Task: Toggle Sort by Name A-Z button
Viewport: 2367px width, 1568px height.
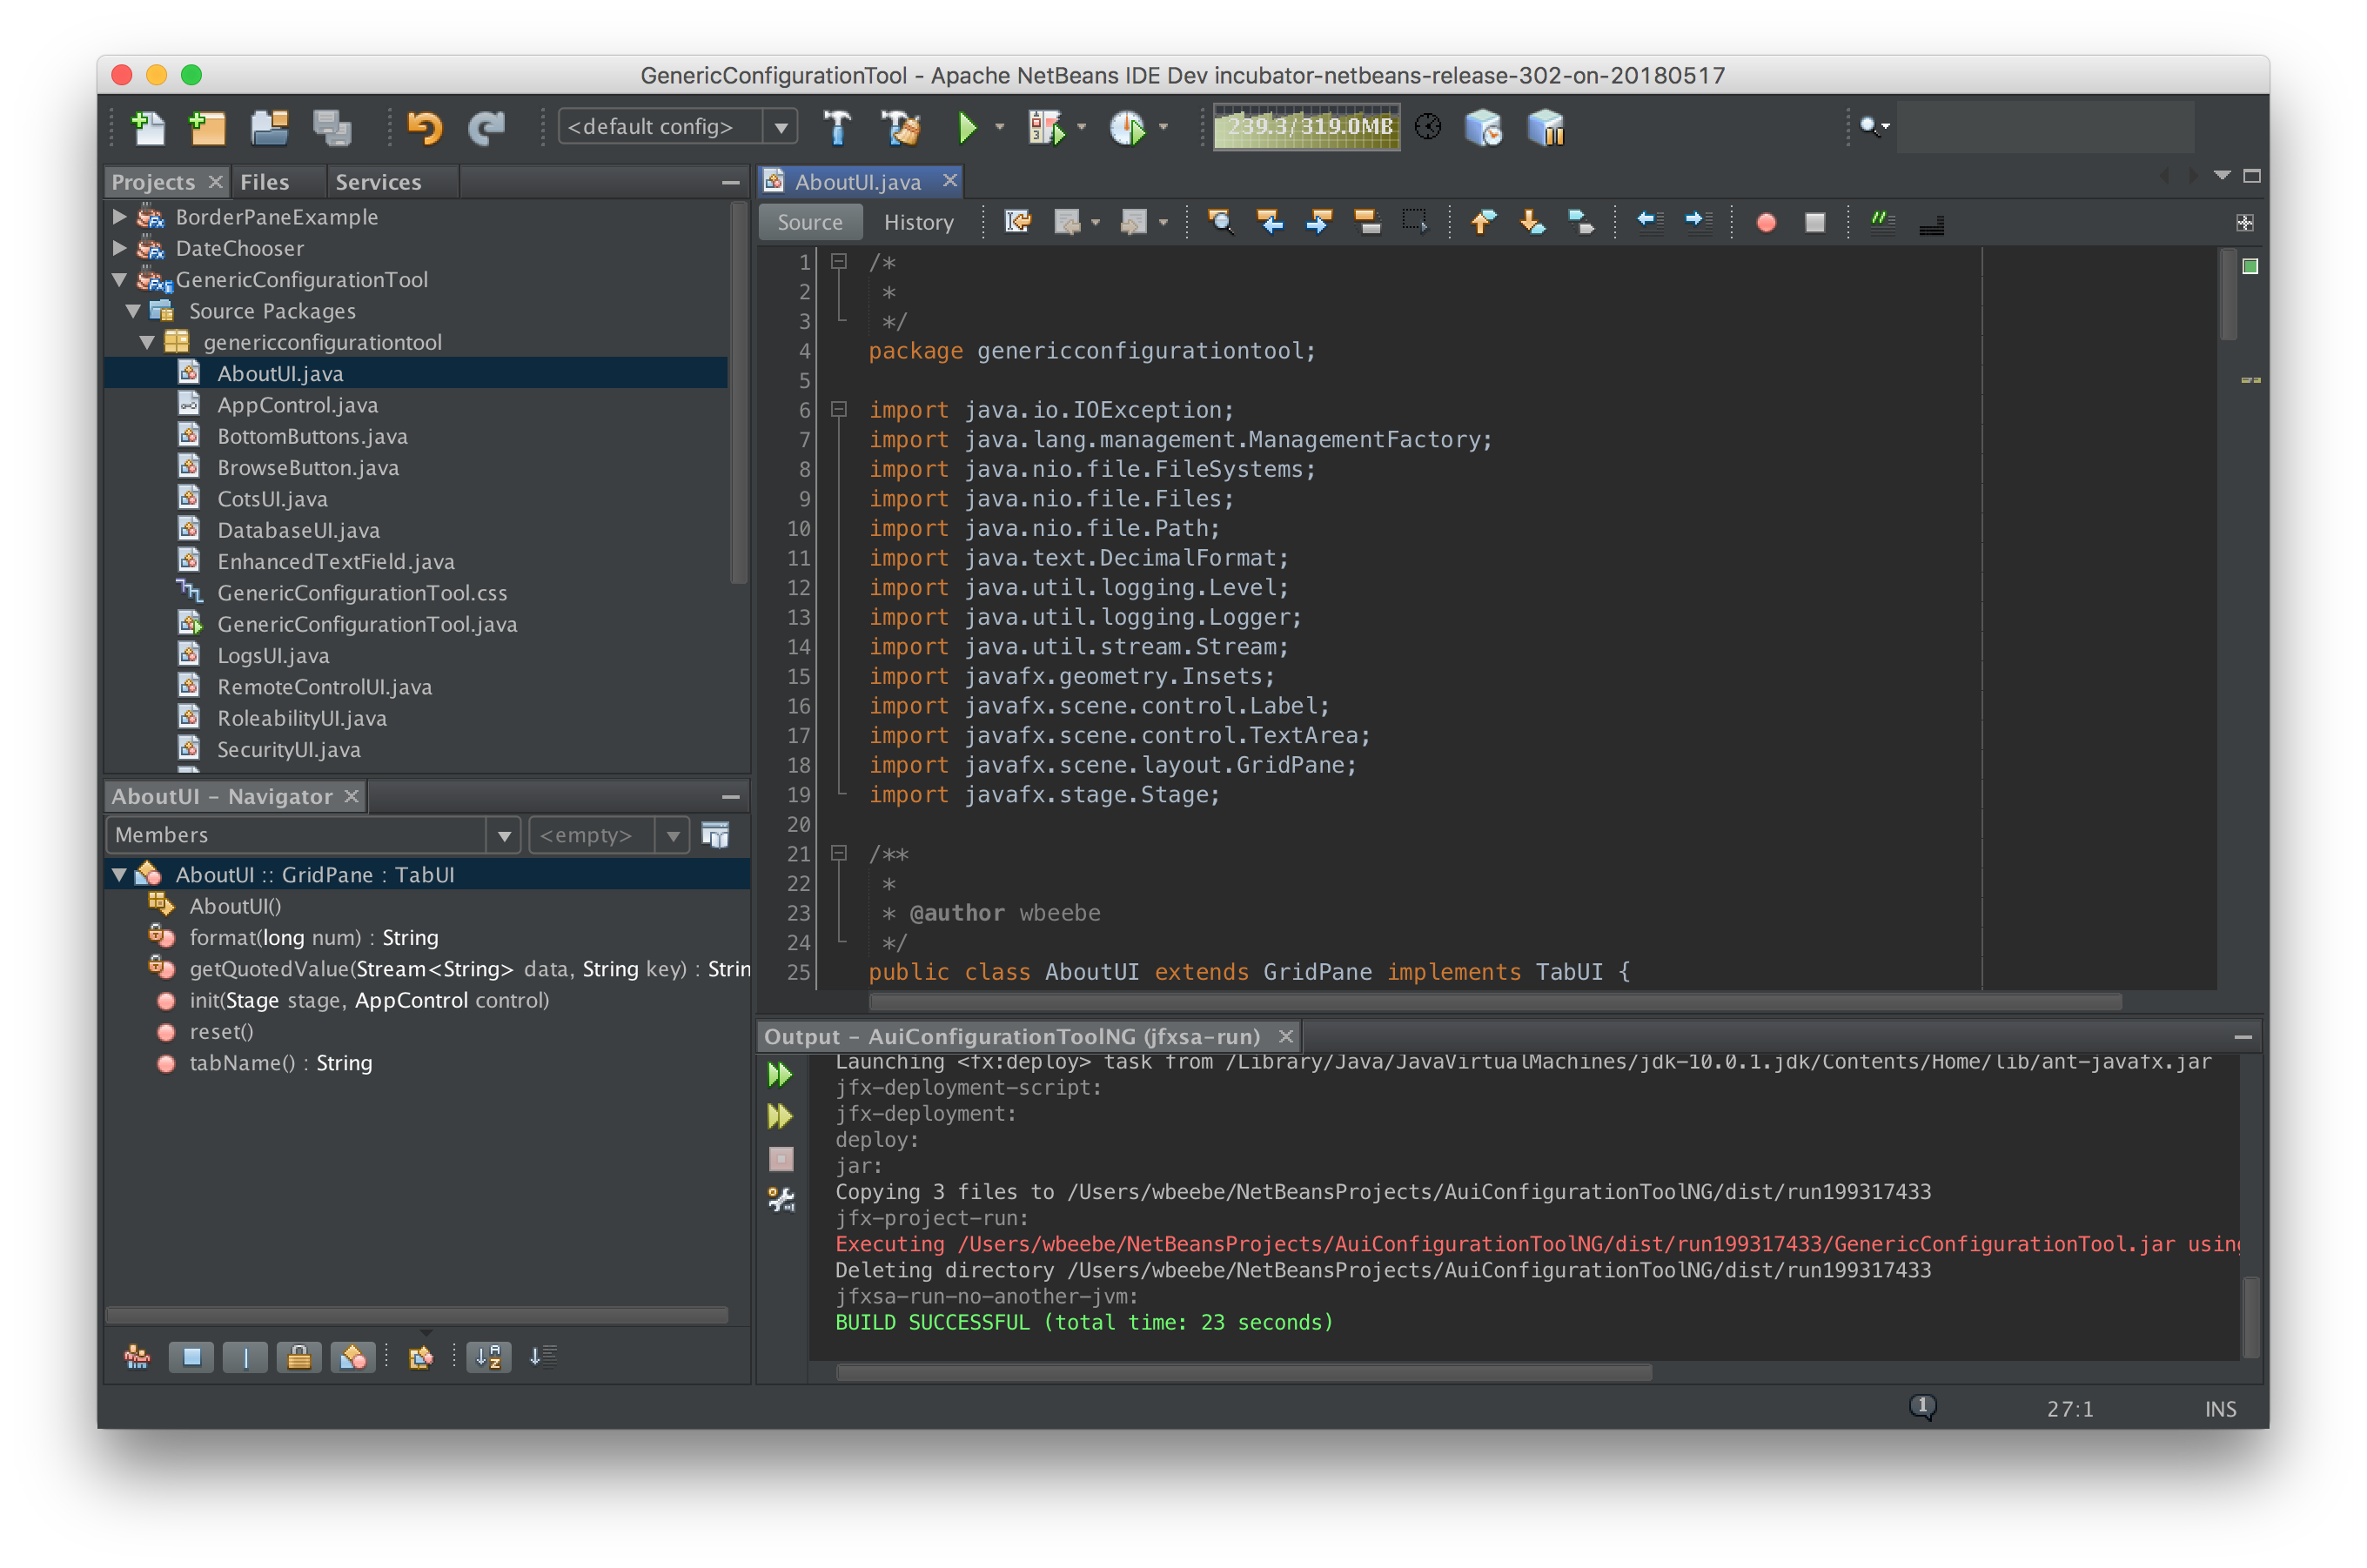Action: pos(489,1357)
